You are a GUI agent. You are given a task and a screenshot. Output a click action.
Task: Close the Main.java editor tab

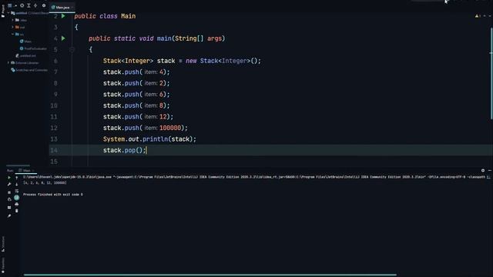tap(72, 7)
